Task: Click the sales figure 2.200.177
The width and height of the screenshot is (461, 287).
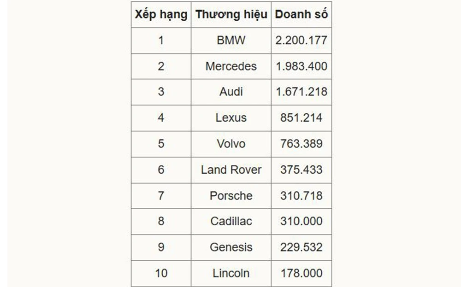Action: (301, 40)
